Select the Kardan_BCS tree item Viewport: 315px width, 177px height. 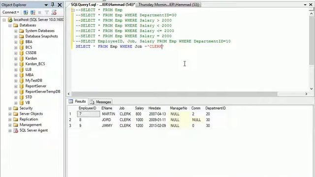click(35, 64)
